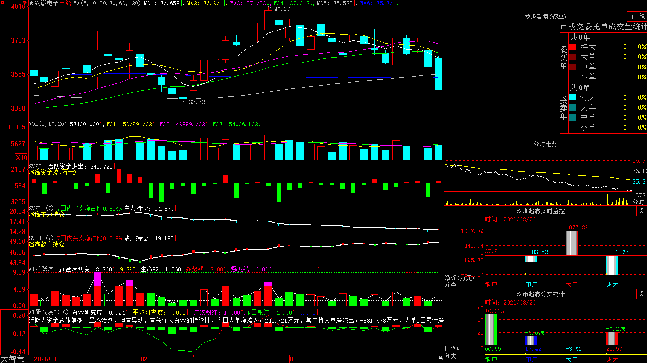Click the AI研究度2(10) indicator title
Viewport: 647px width, 363px height.
coord(49,312)
